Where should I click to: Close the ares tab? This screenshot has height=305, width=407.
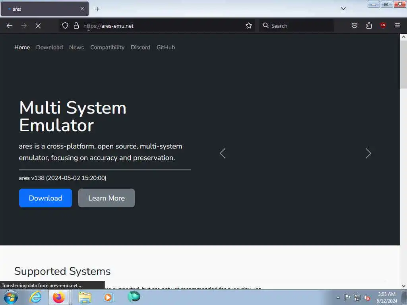click(x=82, y=9)
